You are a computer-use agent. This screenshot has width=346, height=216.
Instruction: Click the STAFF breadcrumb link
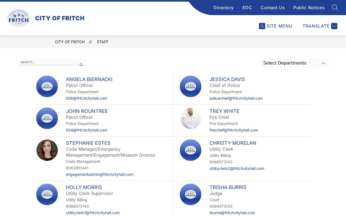point(102,42)
